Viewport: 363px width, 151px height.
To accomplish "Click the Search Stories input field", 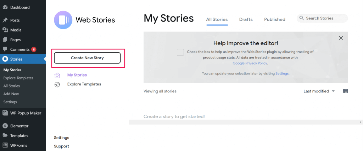I will (x=322, y=18).
